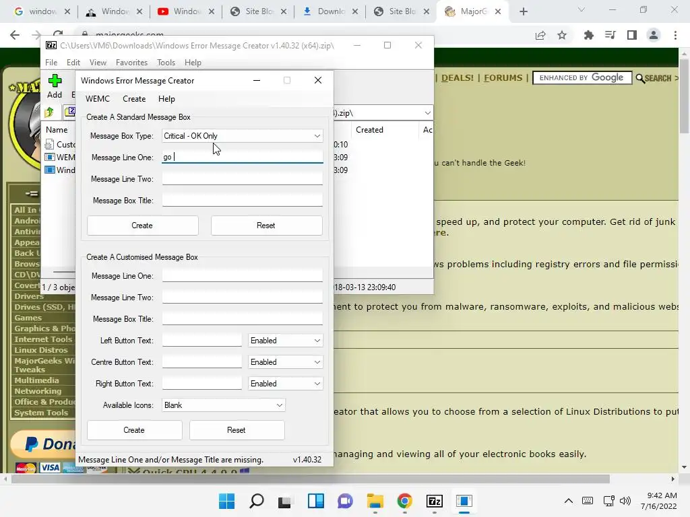Open Left Button Text Enabled dropdown
Screen dimensions: 690x517
[x=285, y=341]
